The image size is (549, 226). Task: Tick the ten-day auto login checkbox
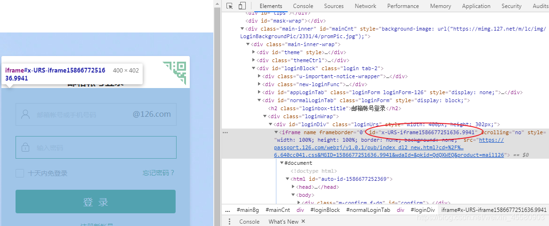click(20, 173)
